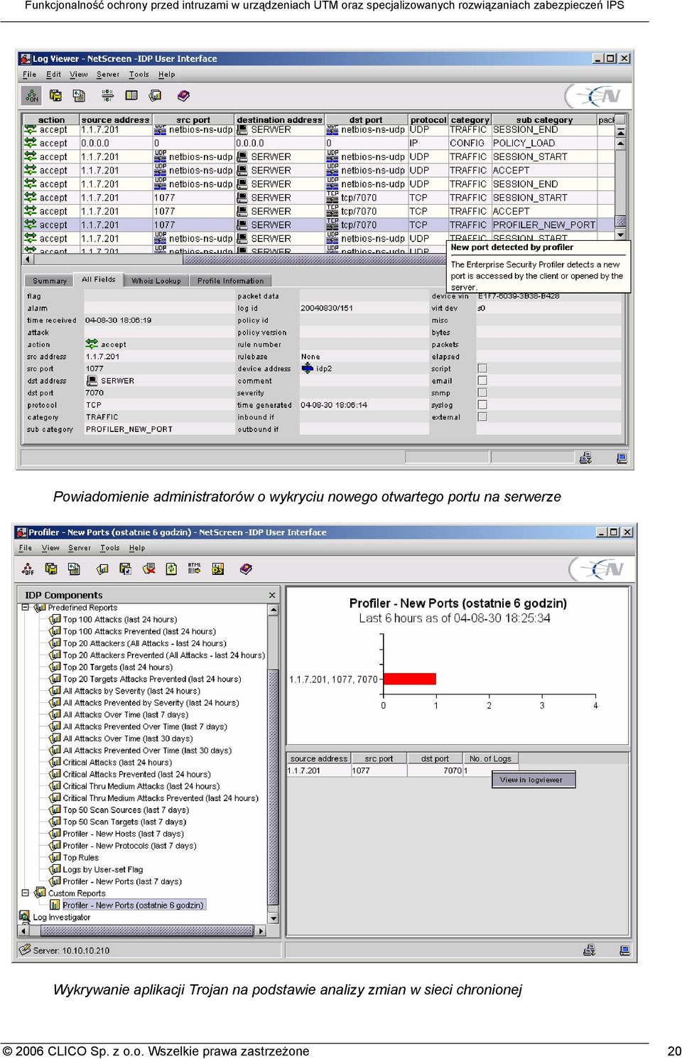
Task: Select the All Fields tab
Action: [x=98, y=279]
